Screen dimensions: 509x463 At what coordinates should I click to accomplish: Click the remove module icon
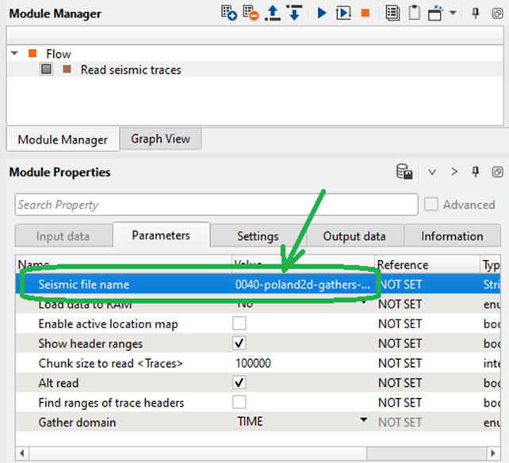(x=251, y=13)
